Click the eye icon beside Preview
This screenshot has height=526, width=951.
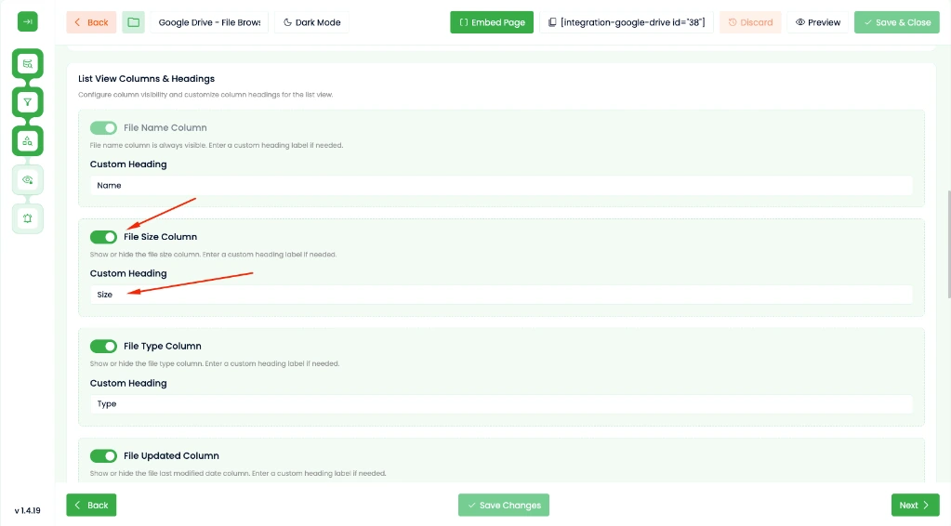800,22
